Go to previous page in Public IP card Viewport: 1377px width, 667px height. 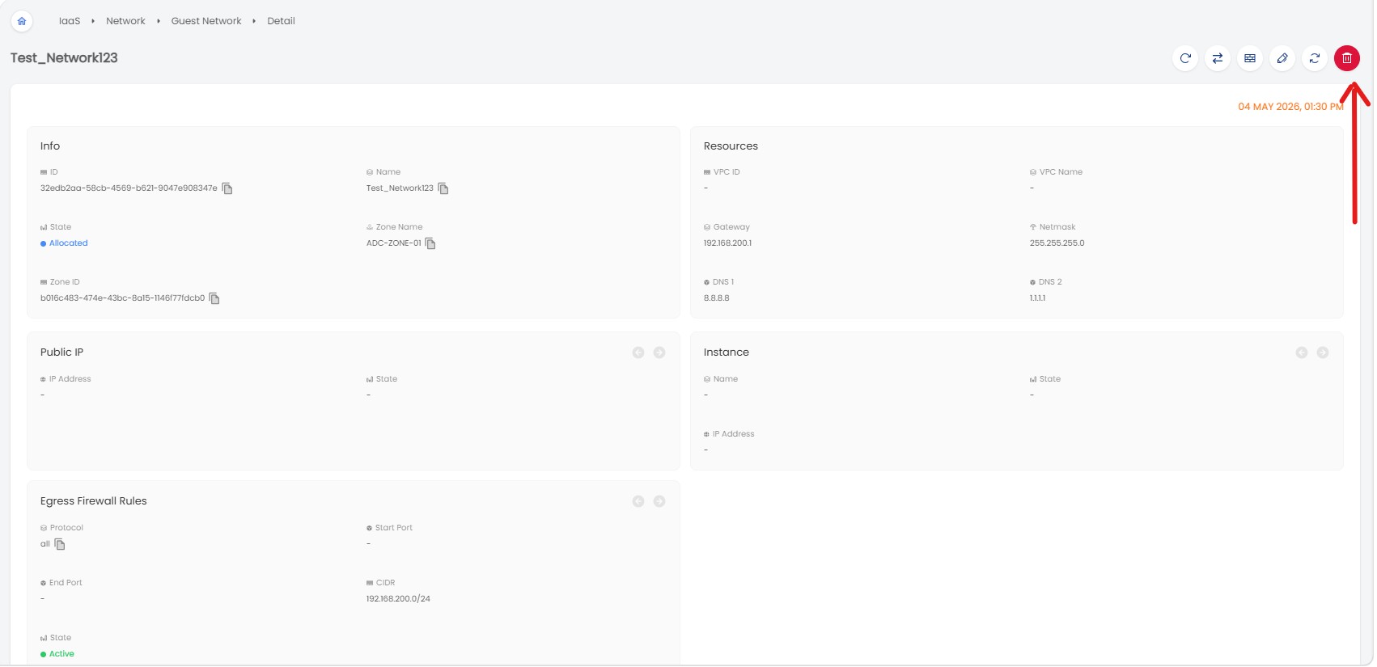pyautogui.click(x=638, y=352)
